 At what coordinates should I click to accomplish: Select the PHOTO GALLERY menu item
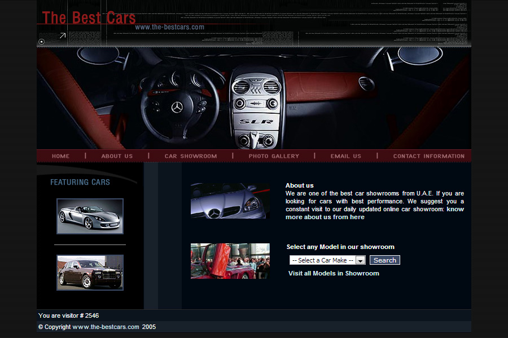click(x=274, y=156)
